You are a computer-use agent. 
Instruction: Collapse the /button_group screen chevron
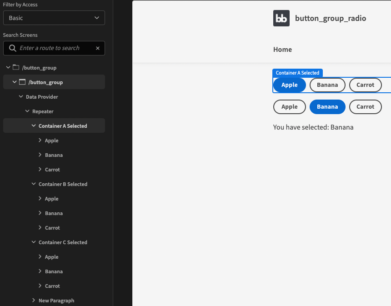pyautogui.click(x=15, y=82)
